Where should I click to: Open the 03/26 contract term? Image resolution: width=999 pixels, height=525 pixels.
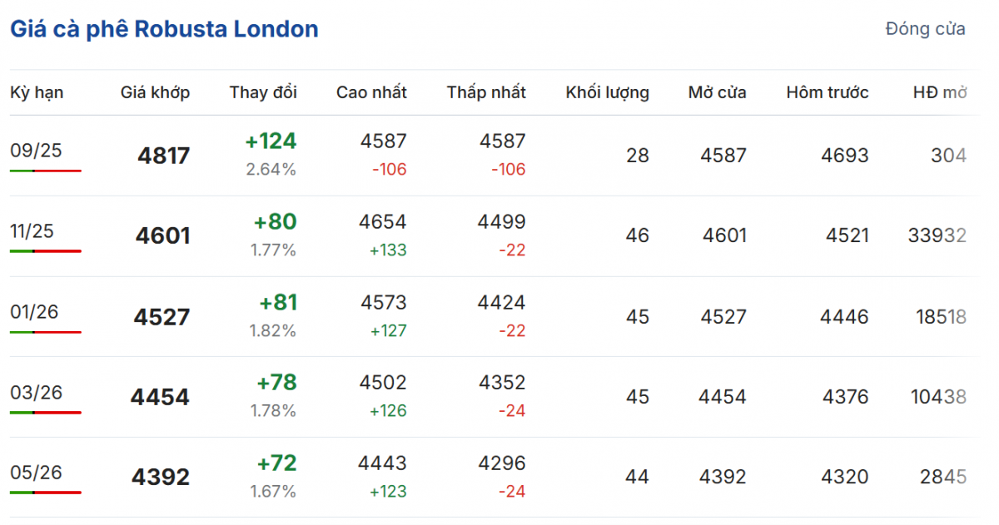tap(36, 392)
